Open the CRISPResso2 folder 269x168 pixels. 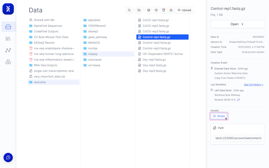coord(108,26)
